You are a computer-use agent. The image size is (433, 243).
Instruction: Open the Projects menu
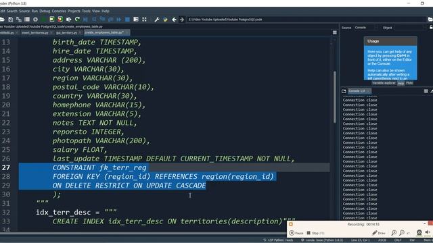pyautogui.click(x=74, y=11)
